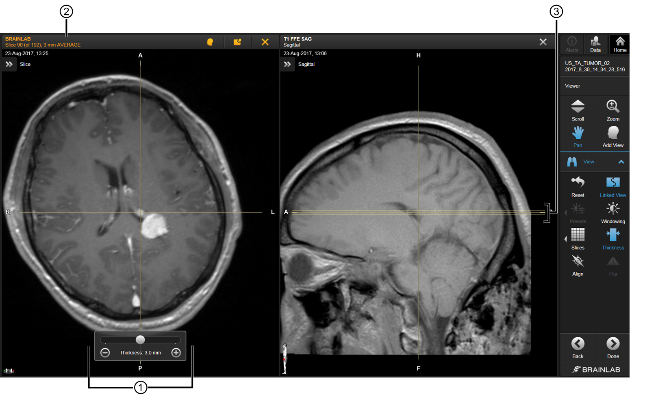Viewport: 645px width, 399px height.
Task: Reset the view with Reset
Action: point(578,187)
